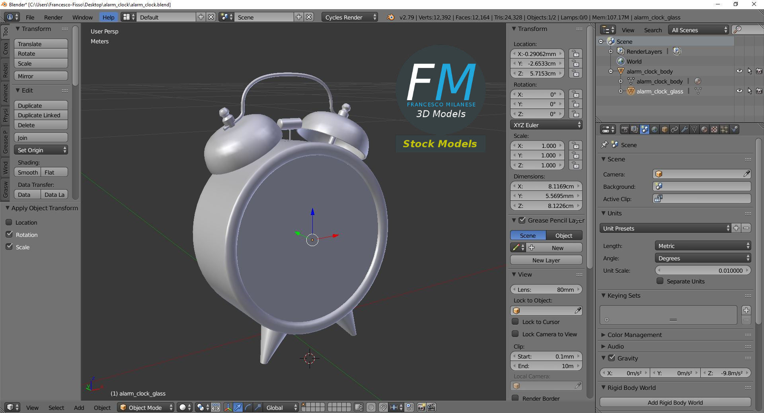Click the Translate button
764x413 pixels.
(x=41, y=44)
